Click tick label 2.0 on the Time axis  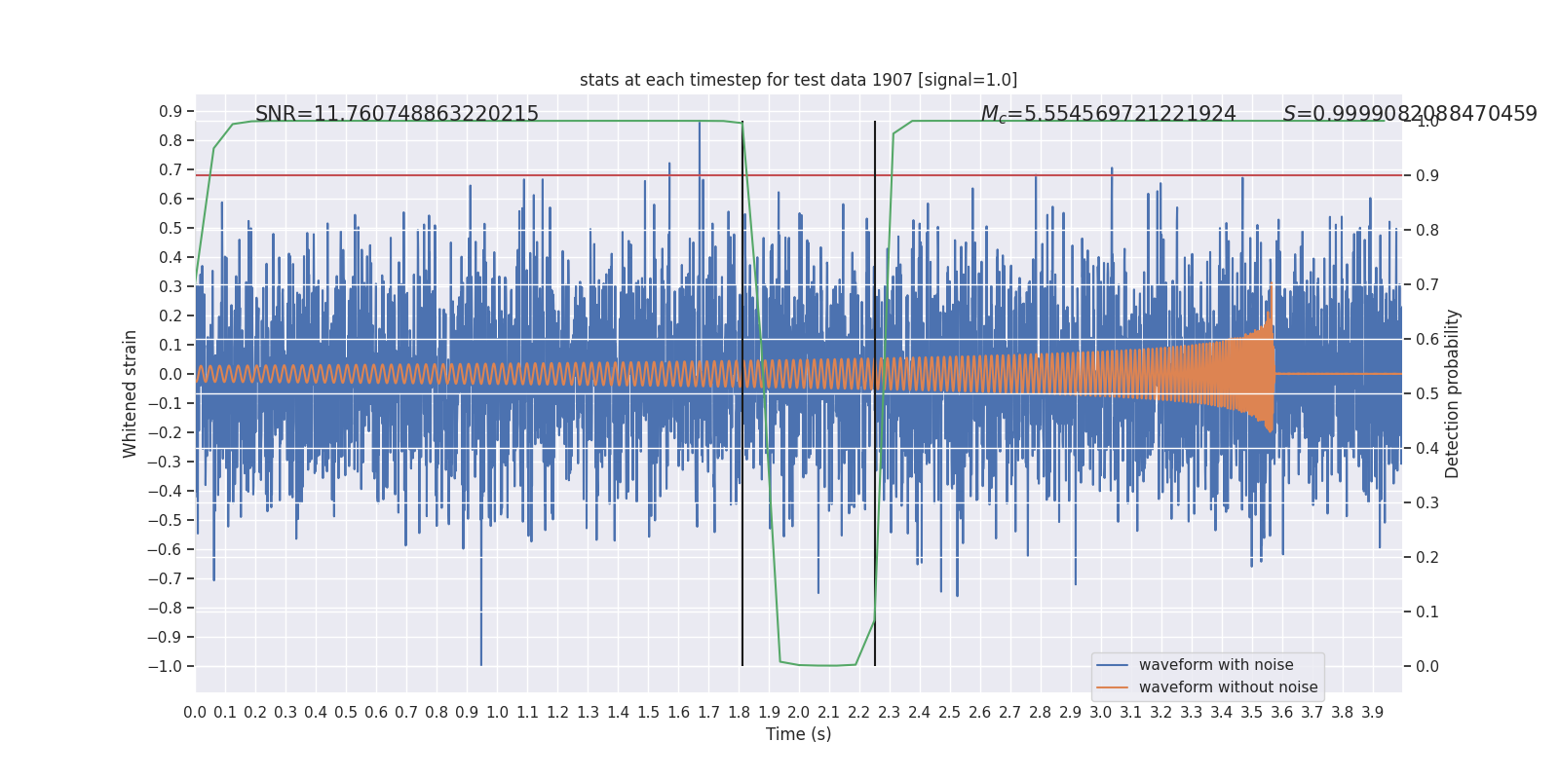coord(799,713)
